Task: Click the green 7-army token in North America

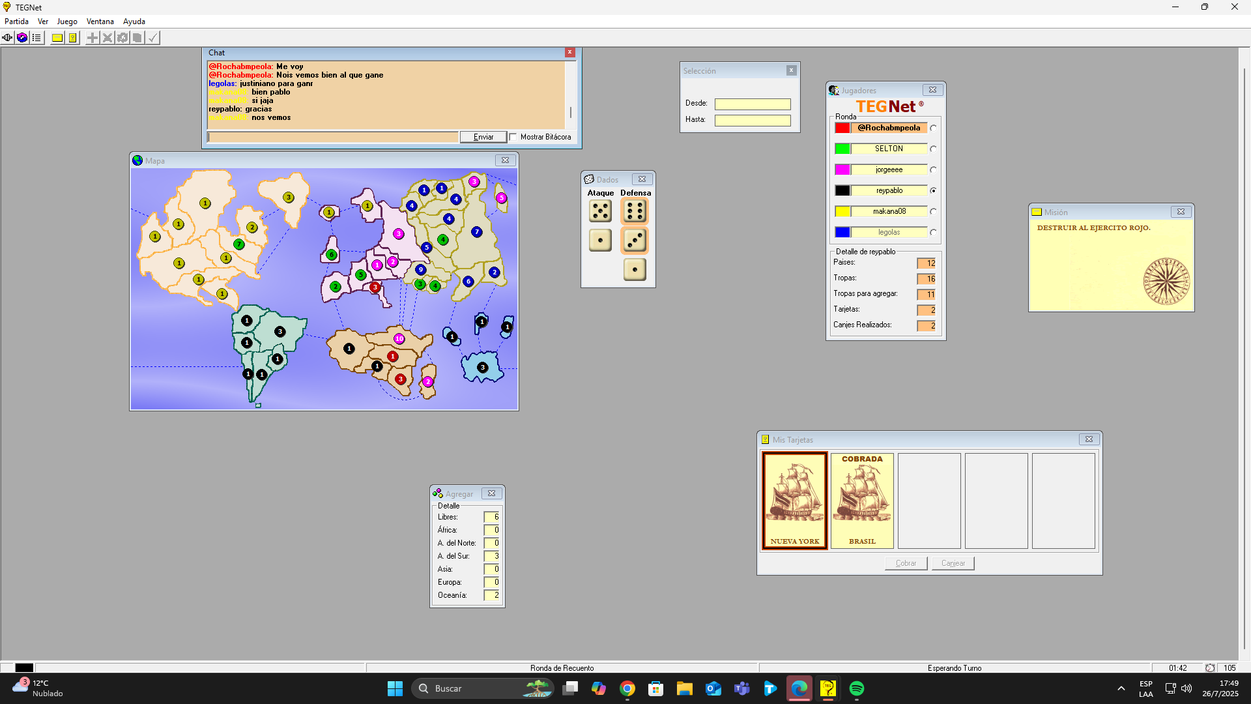Action: pos(239,244)
